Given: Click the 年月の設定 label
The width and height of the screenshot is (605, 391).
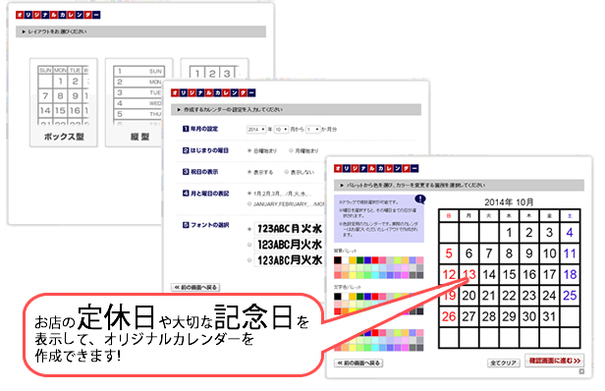Looking at the screenshot, I should [x=204, y=129].
